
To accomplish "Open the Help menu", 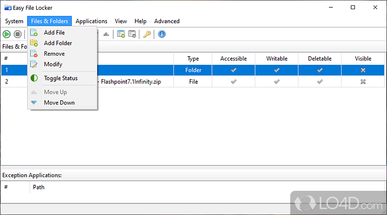I will (x=140, y=21).
